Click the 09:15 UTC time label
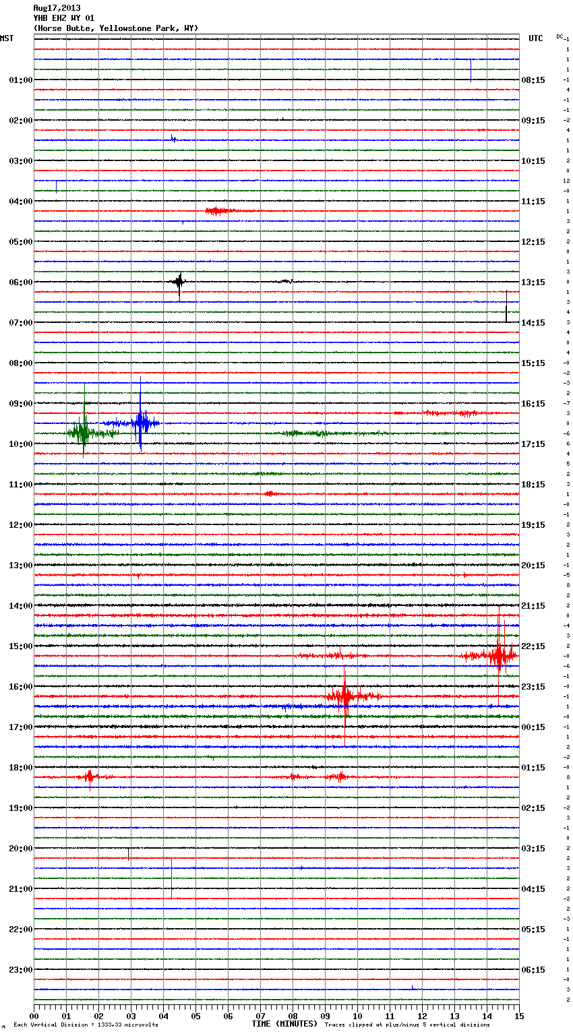The width and height of the screenshot is (573, 1034). pyautogui.click(x=533, y=121)
